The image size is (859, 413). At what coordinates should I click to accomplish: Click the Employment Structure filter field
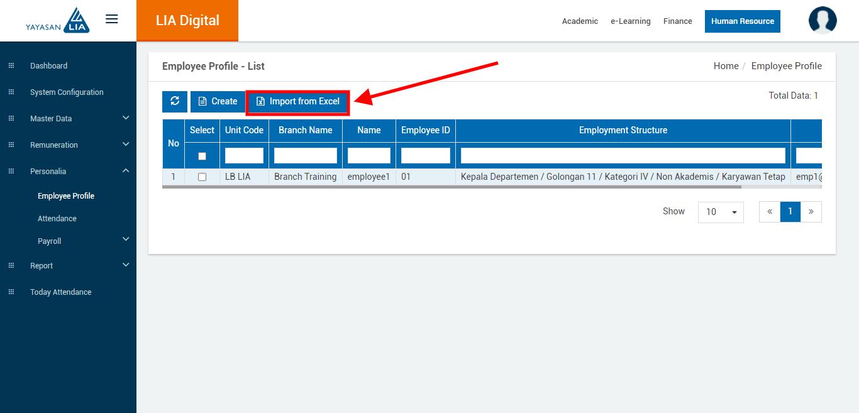pos(623,156)
